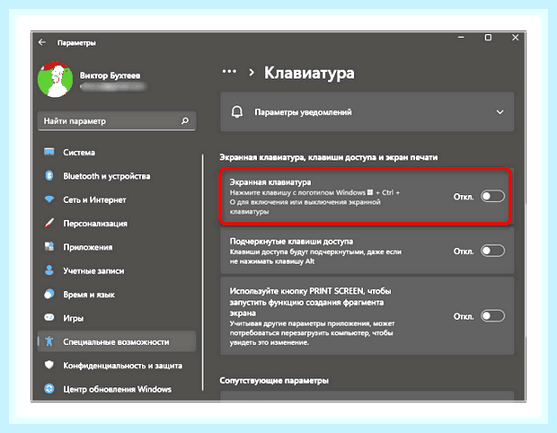Click the search magnifier icon
Image resolution: width=557 pixels, height=433 pixels.
tap(185, 120)
